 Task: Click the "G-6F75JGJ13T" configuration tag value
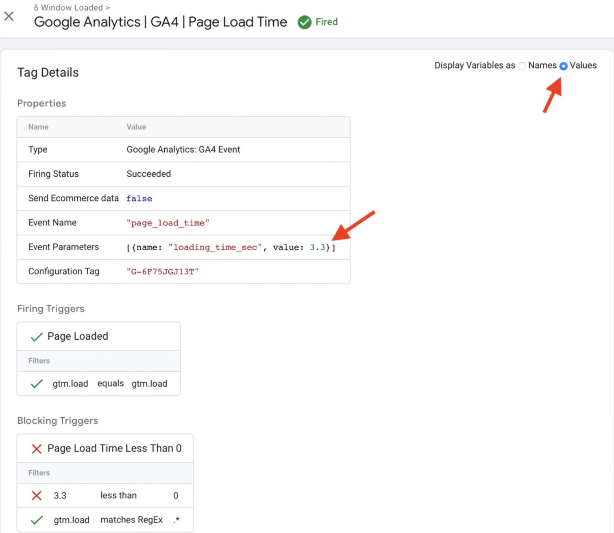pyautogui.click(x=162, y=272)
